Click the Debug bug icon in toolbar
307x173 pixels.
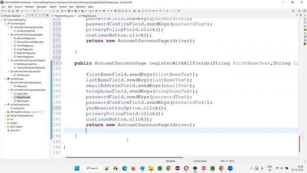(62, 11)
